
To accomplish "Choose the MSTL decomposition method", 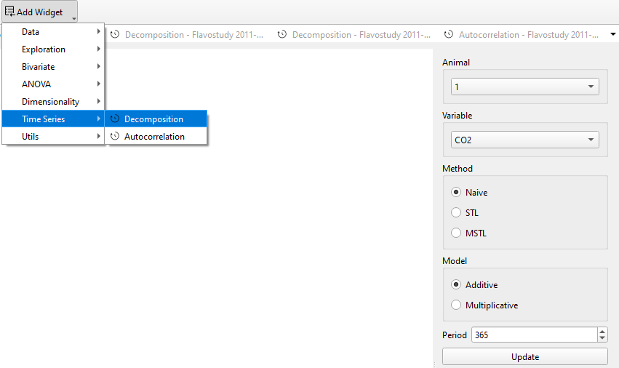I will [x=457, y=233].
